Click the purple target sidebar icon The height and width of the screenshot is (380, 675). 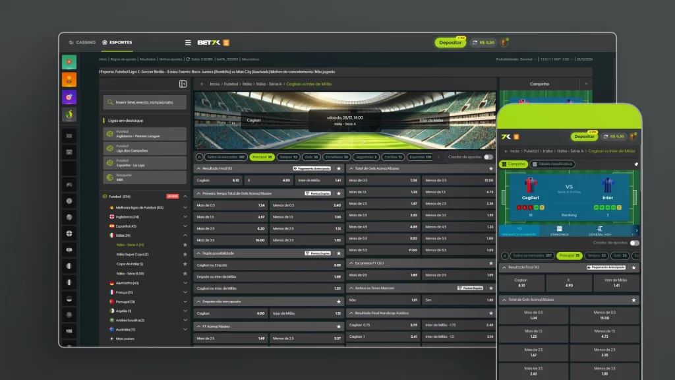tap(69, 96)
